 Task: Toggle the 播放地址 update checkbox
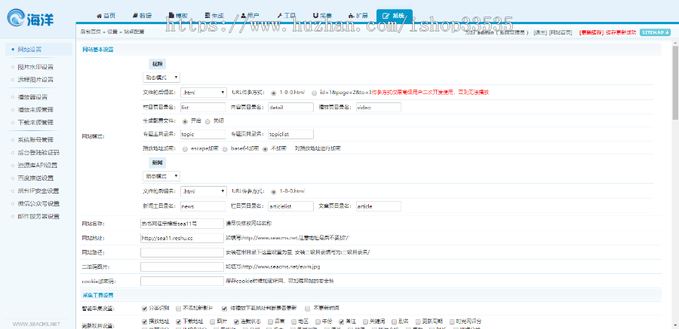click(145, 321)
